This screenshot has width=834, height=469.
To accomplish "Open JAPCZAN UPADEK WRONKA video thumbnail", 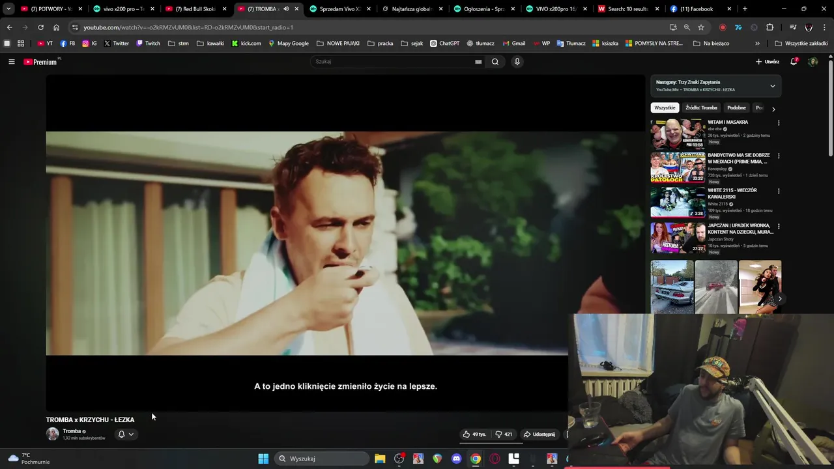I will click(x=678, y=237).
